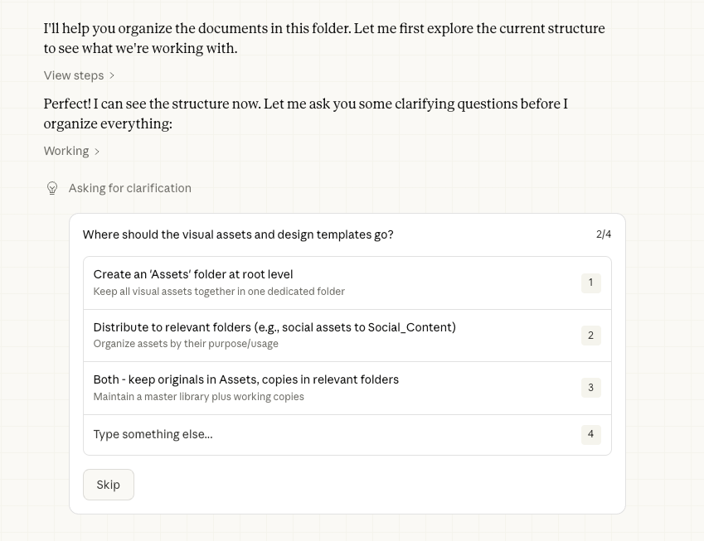Pick Both - keep originals in Assets option
This screenshot has height=541, width=704.
tap(246, 379)
